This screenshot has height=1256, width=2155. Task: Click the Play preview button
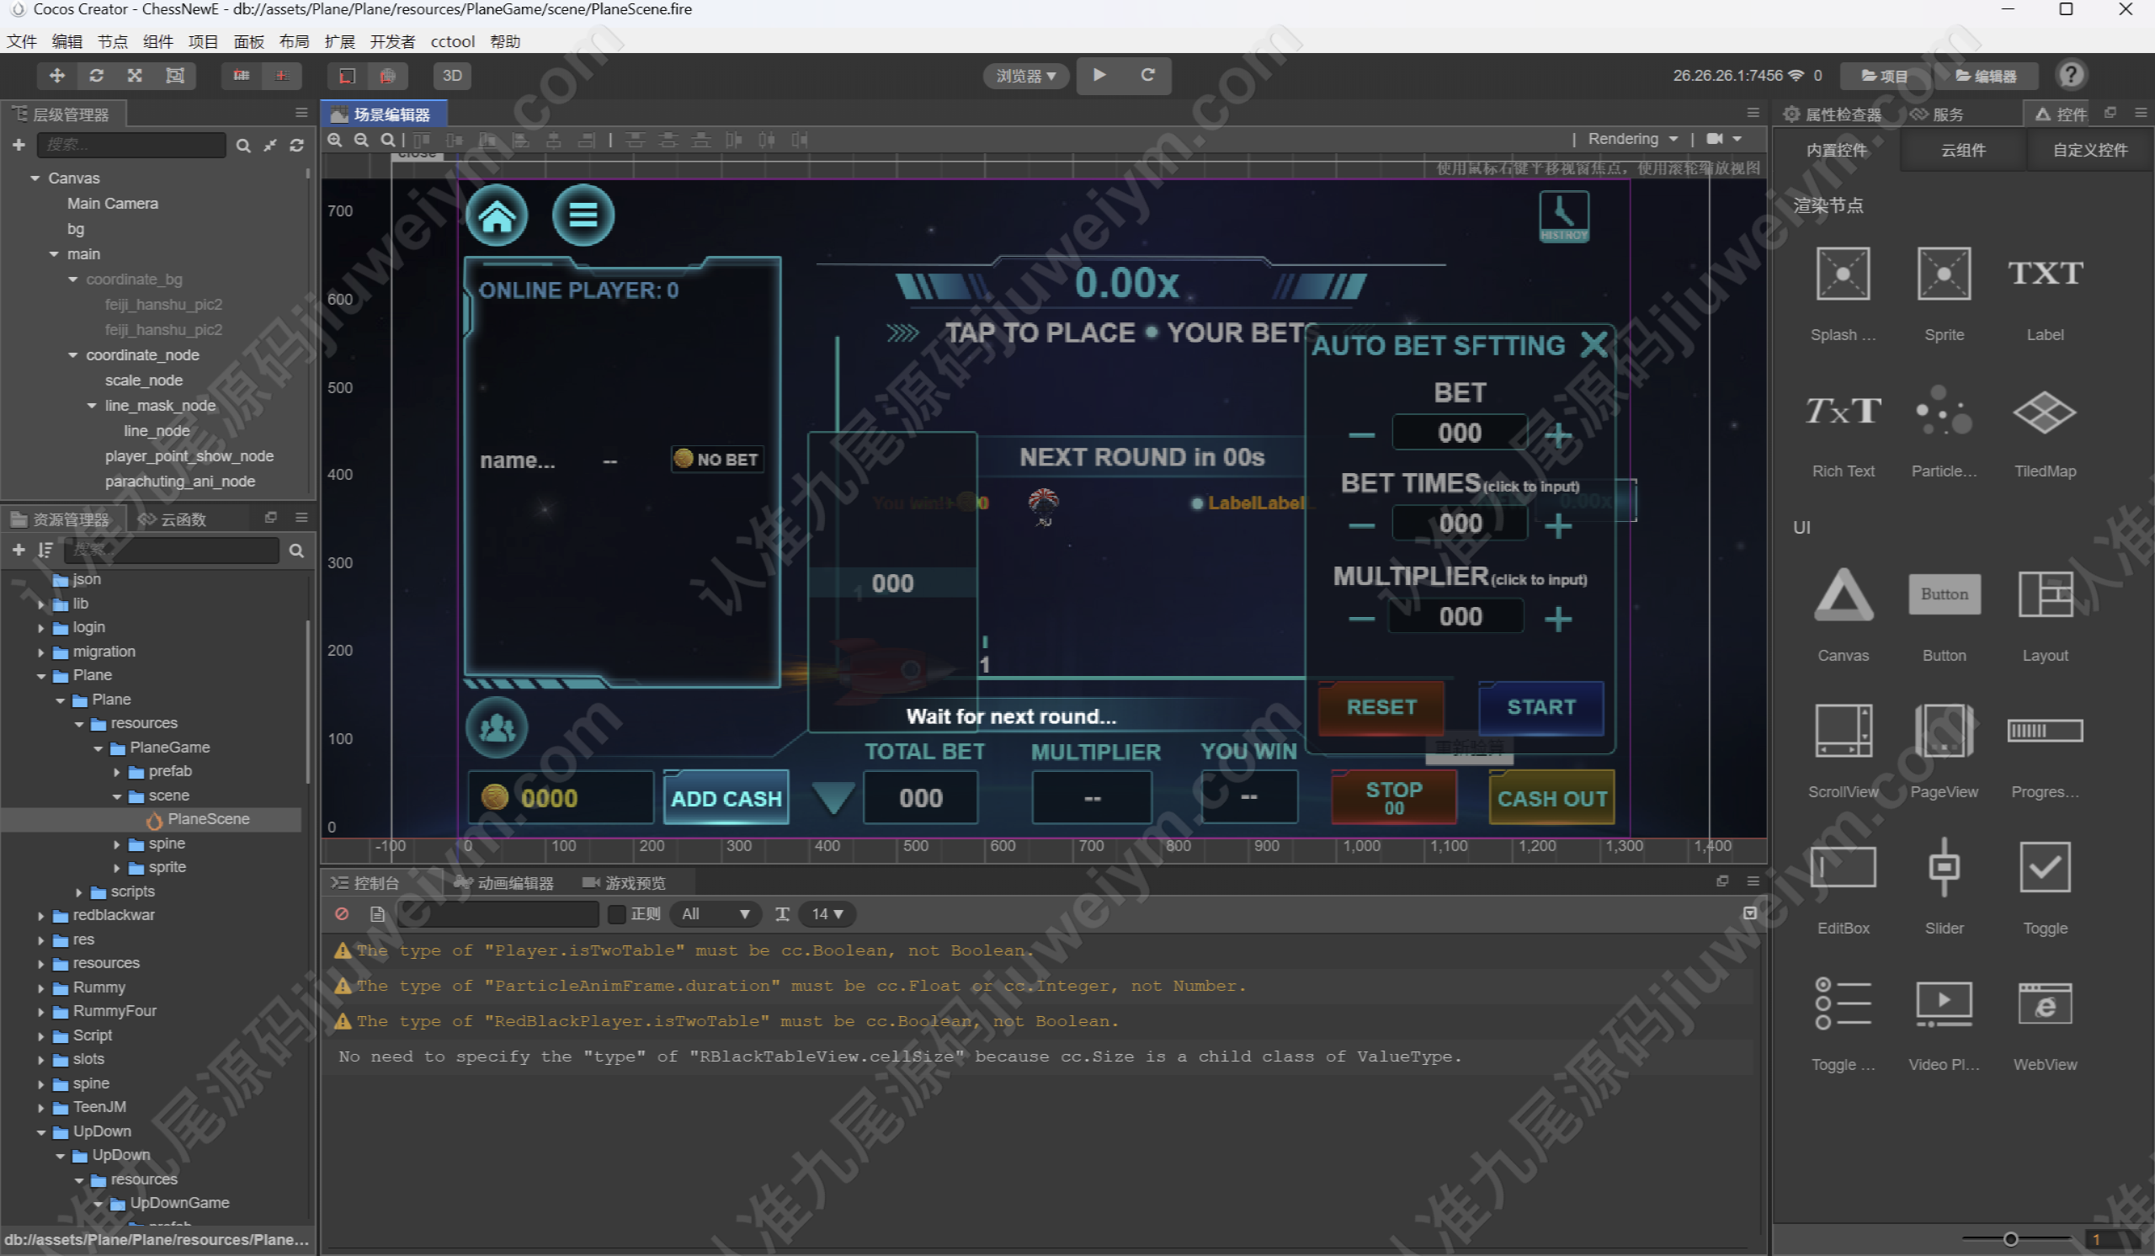[x=1099, y=76]
